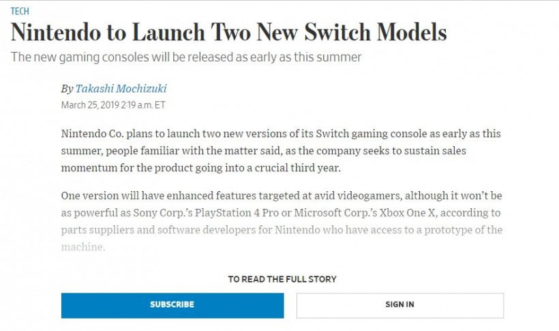Screen dimensions: 559x331
Task: Click the Sign In button
Action: (399, 304)
